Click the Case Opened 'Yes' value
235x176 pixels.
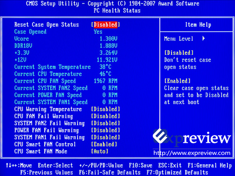(x=98, y=32)
